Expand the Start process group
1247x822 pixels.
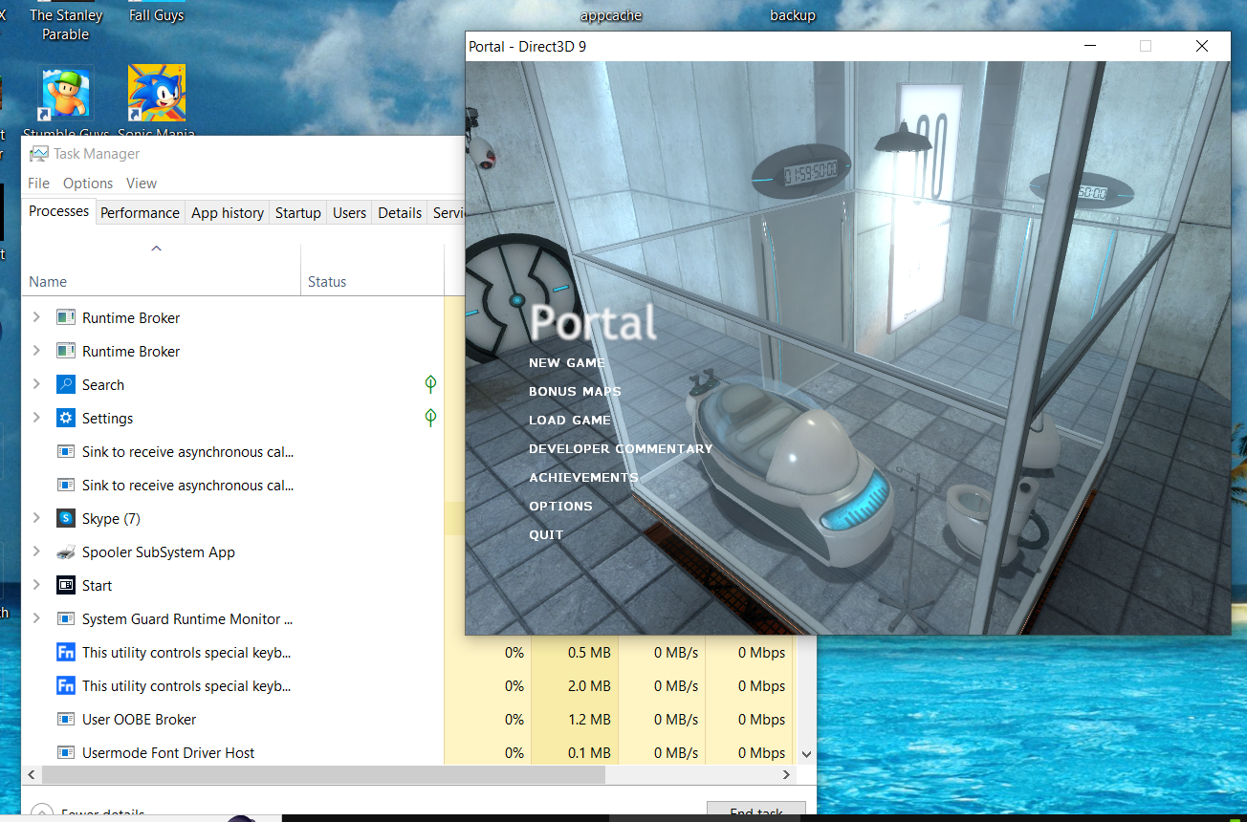pos(36,585)
